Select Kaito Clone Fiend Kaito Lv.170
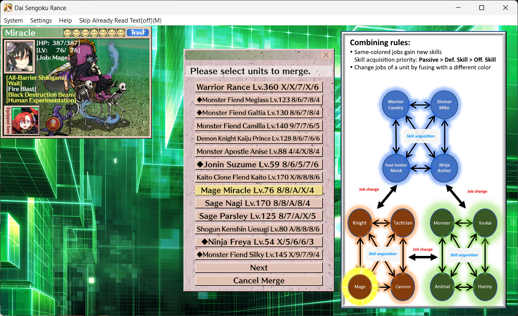The height and width of the screenshot is (316, 518). [x=259, y=177]
